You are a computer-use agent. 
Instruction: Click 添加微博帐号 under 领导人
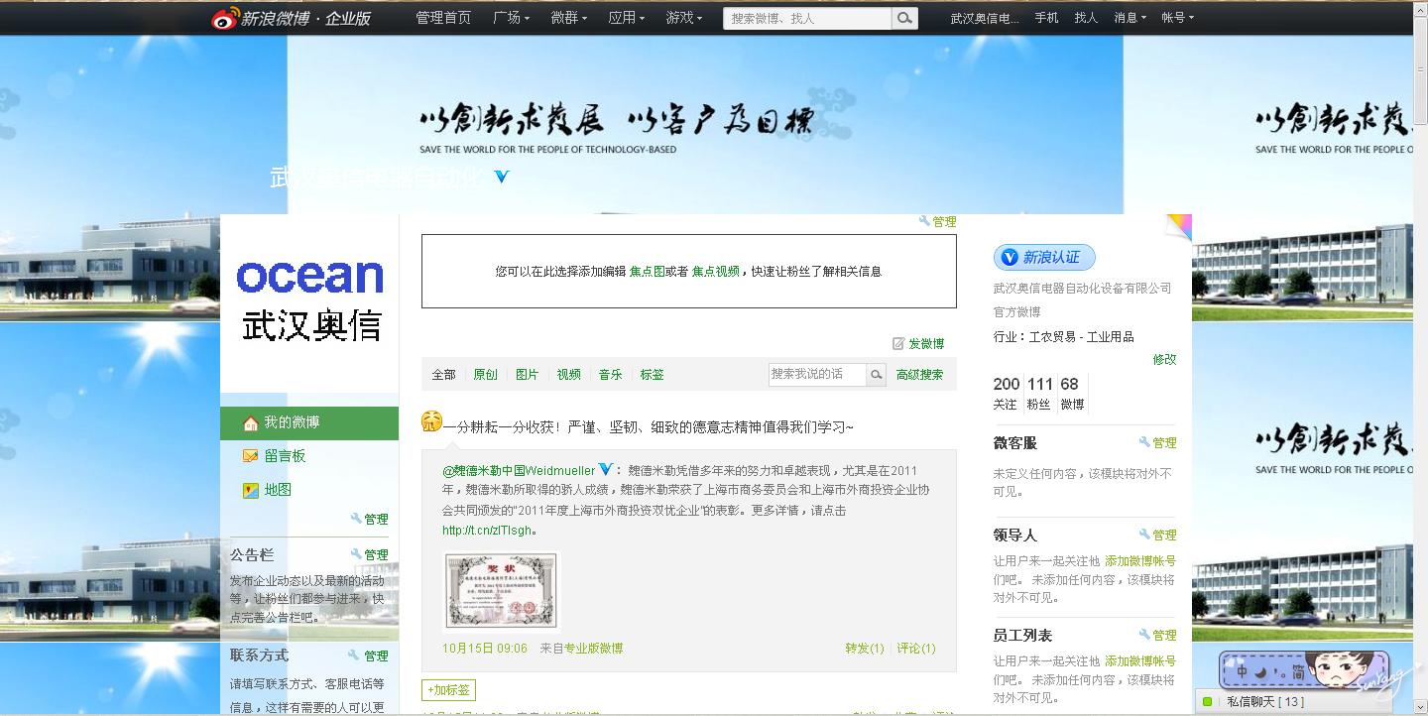click(1140, 560)
